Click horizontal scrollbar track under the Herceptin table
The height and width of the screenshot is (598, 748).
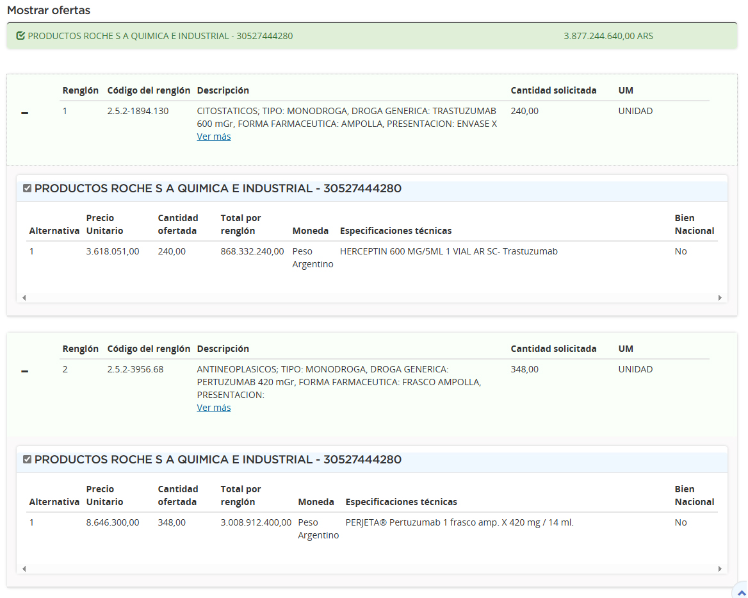[x=371, y=297]
